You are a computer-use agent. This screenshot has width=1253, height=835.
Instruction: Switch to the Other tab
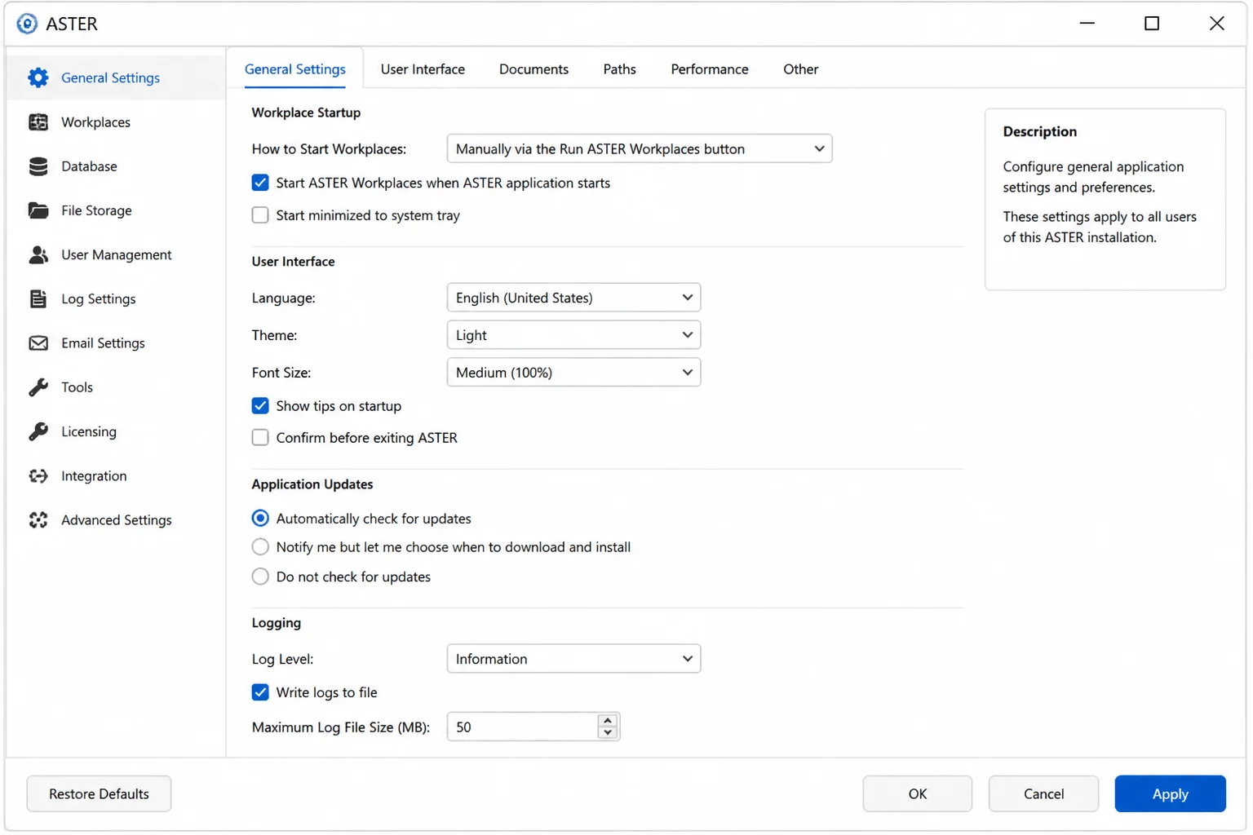point(800,69)
